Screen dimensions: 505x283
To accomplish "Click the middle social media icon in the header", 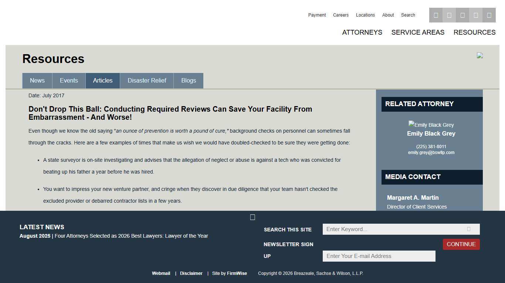I will pos(462,15).
